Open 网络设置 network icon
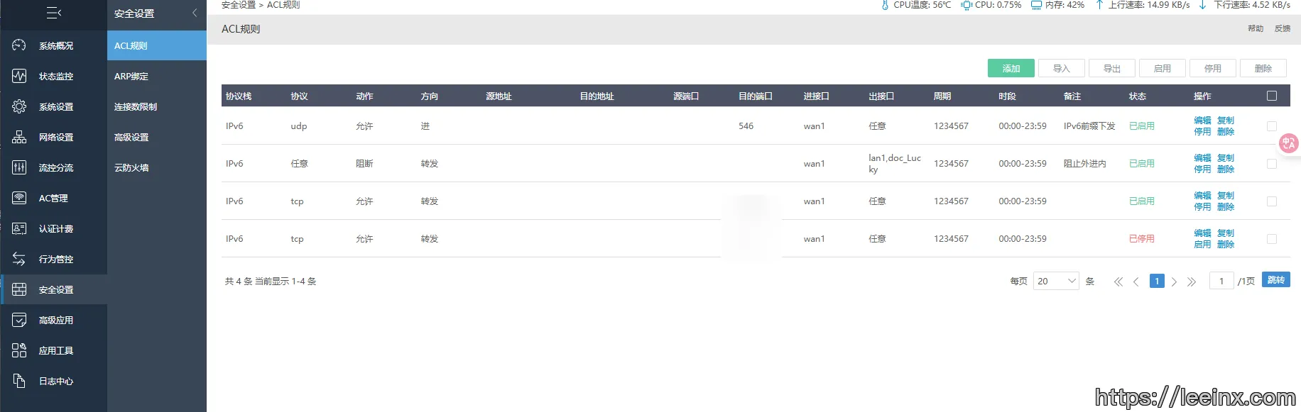The image size is (1301, 412). [x=19, y=137]
